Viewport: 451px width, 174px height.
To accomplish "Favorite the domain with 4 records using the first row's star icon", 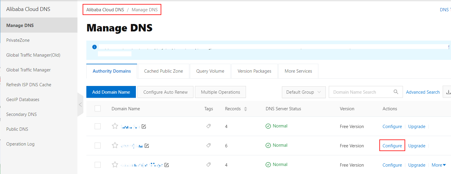I will 115,126.
